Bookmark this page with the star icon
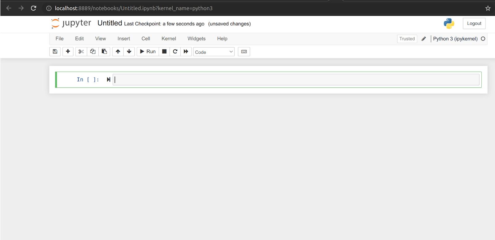 pyautogui.click(x=488, y=8)
